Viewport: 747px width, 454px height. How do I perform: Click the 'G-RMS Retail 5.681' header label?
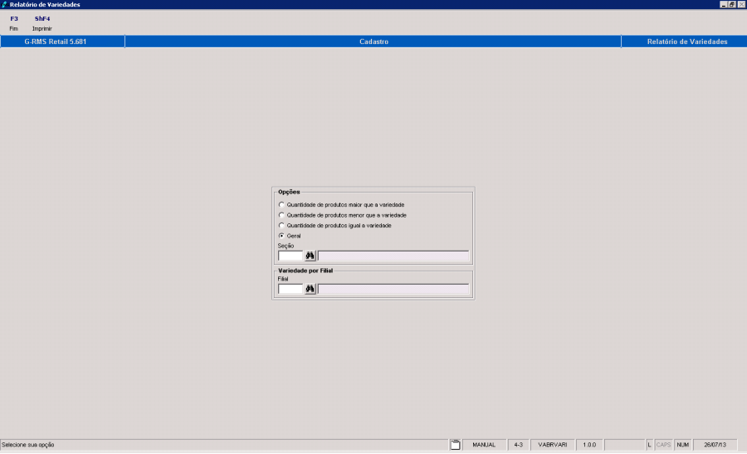(x=56, y=41)
